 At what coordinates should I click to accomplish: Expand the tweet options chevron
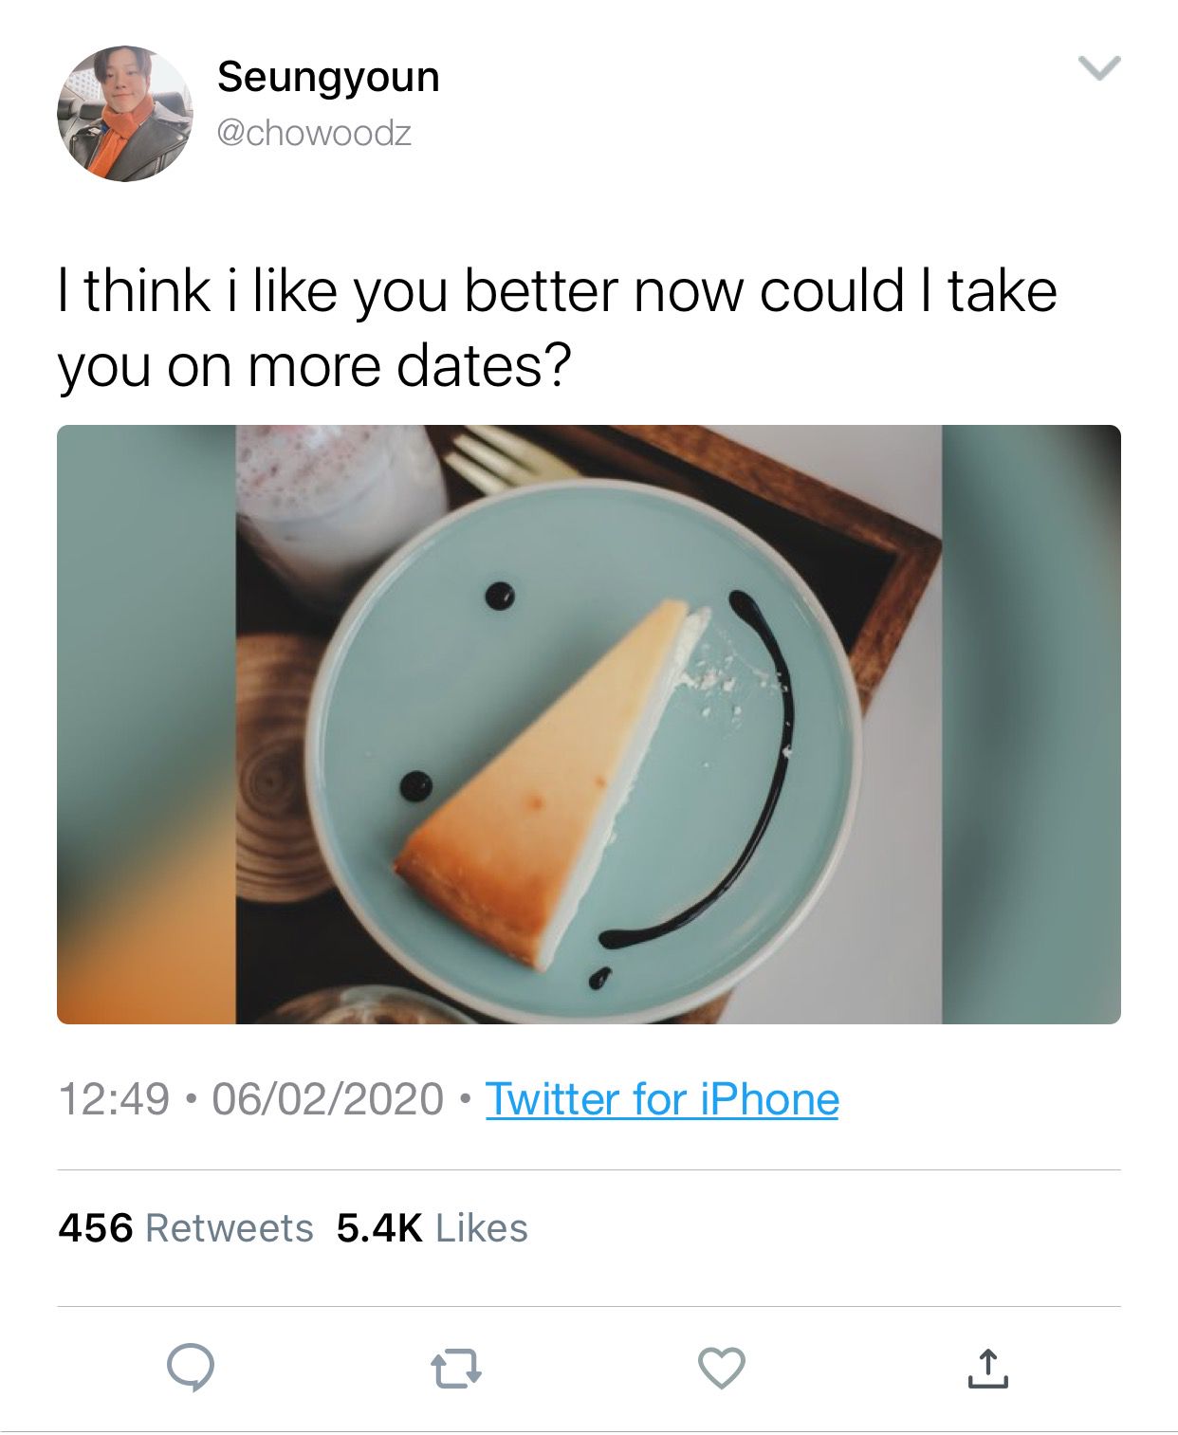(1099, 67)
